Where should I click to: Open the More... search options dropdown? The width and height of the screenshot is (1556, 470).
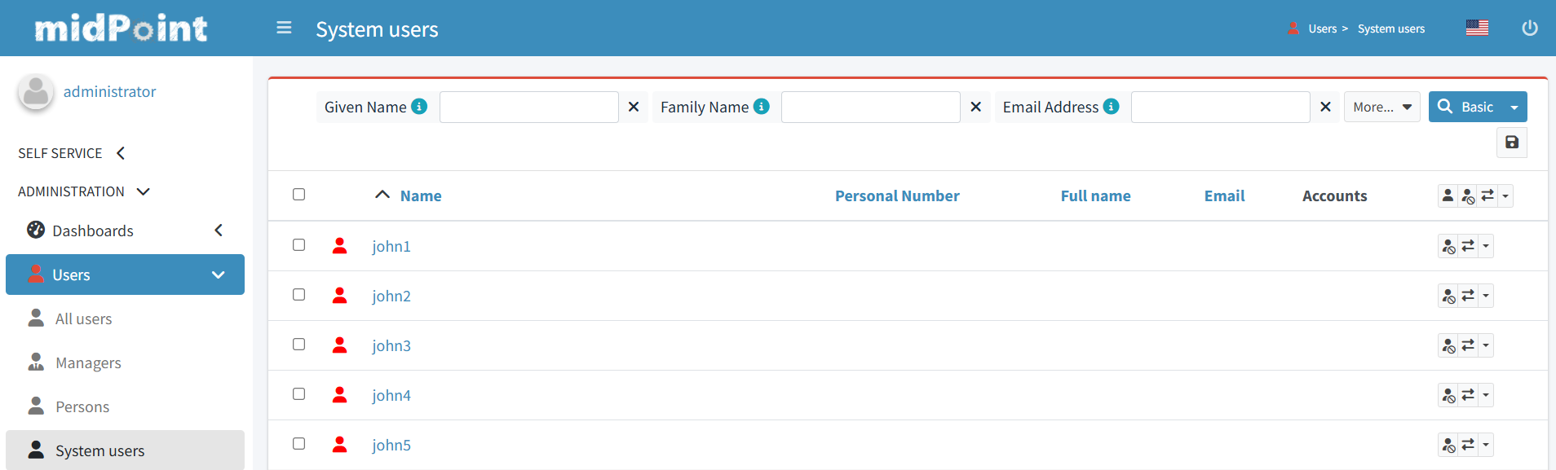(x=1381, y=107)
